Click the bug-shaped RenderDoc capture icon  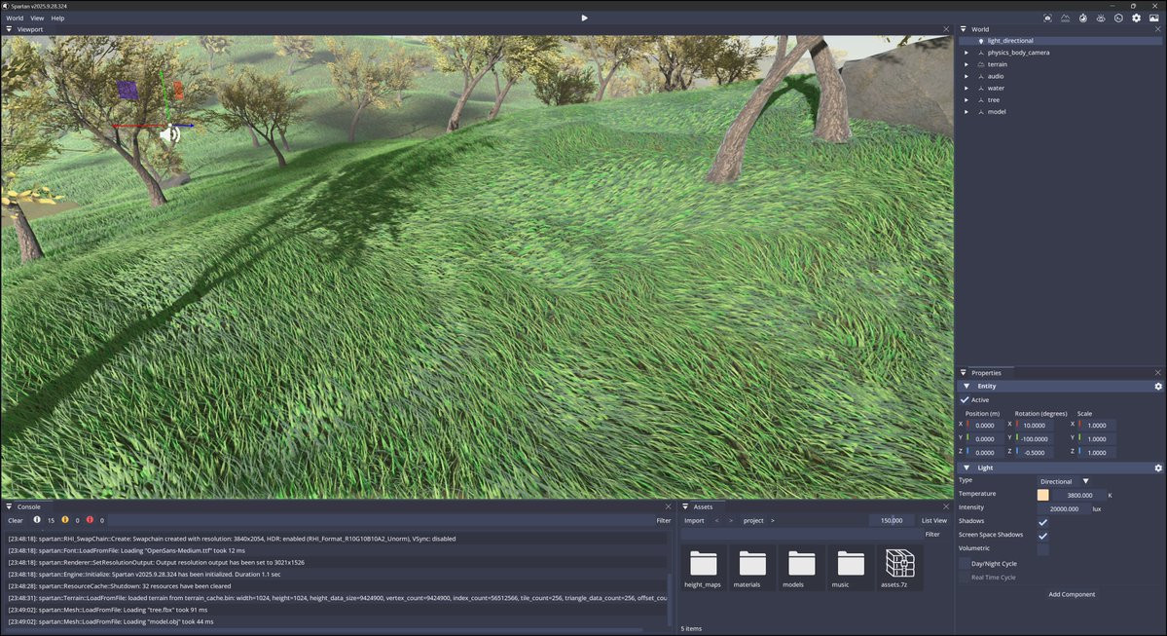pos(1101,18)
